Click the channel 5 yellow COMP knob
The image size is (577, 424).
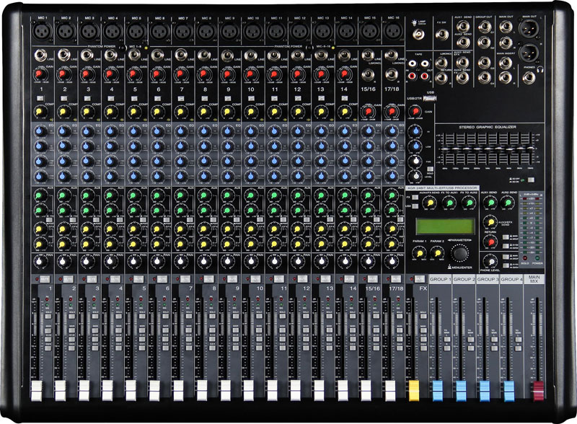(x=133, y=112)
